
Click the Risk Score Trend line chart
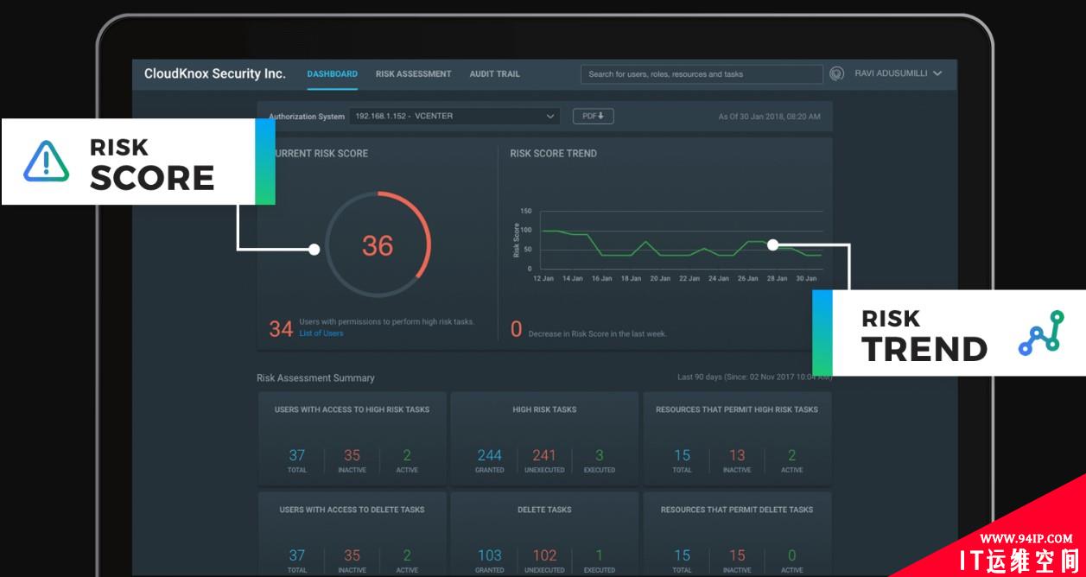pos(670,244)
